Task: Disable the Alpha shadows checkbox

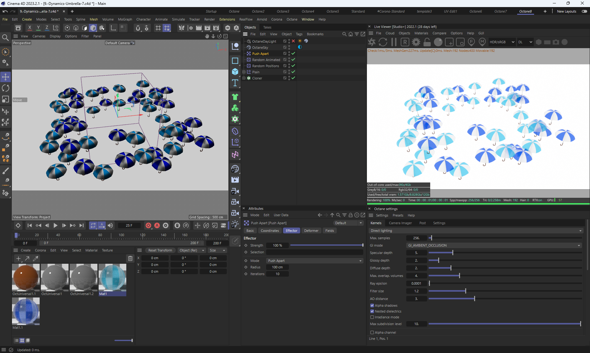Action: [372, 305]
